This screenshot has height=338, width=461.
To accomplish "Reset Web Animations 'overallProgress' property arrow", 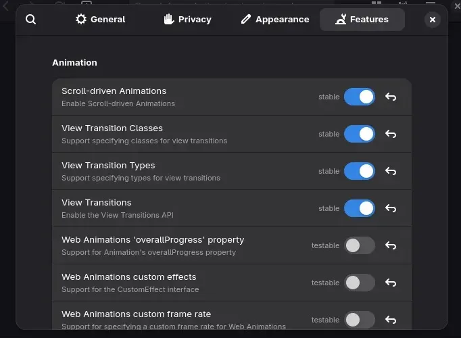I will [x=391, y=245].
